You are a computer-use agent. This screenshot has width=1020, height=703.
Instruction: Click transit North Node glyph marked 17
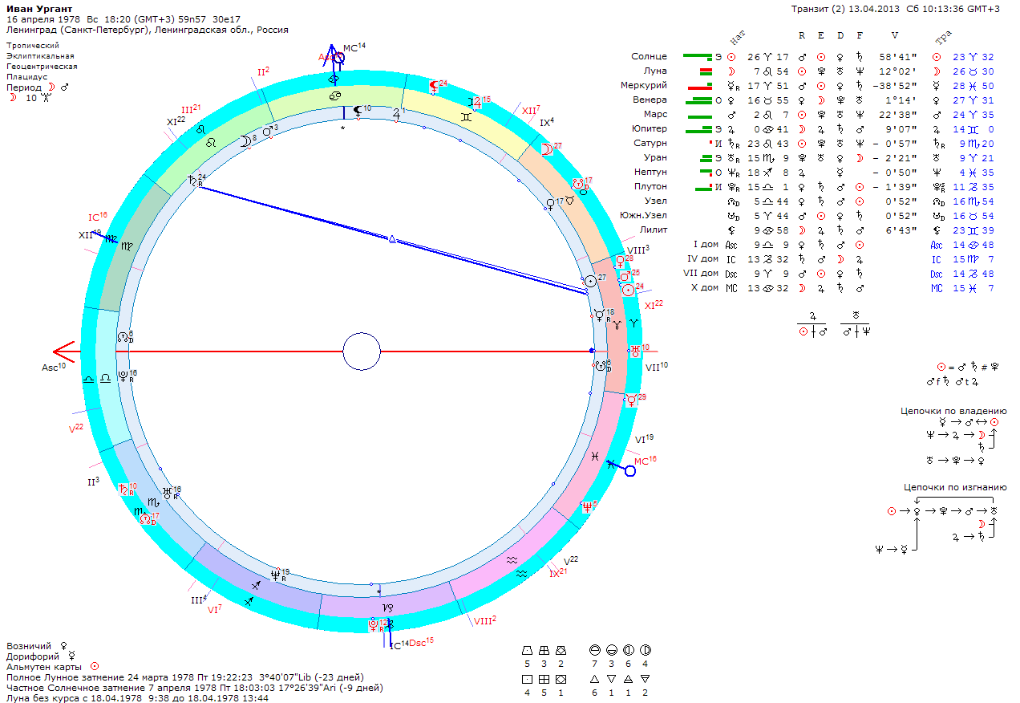point(146,519)
